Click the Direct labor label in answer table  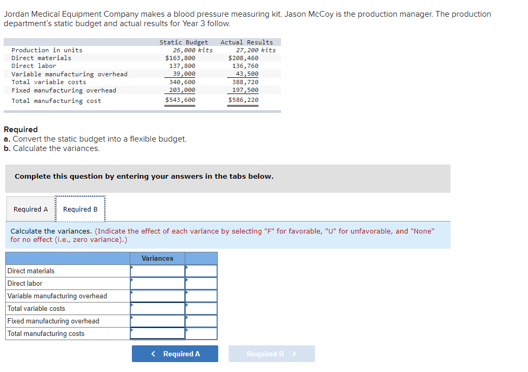click(x=25, y=283)
